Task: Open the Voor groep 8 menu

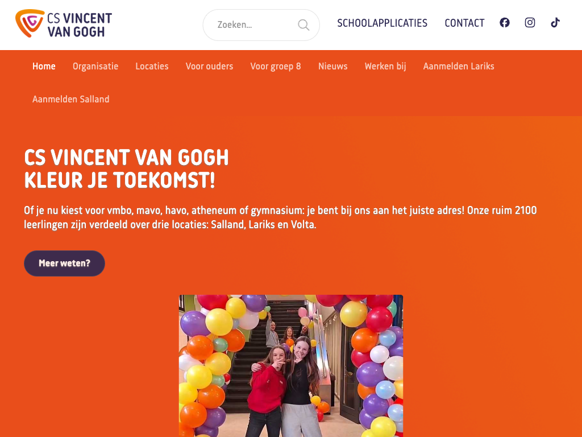Action: (276, 66)
